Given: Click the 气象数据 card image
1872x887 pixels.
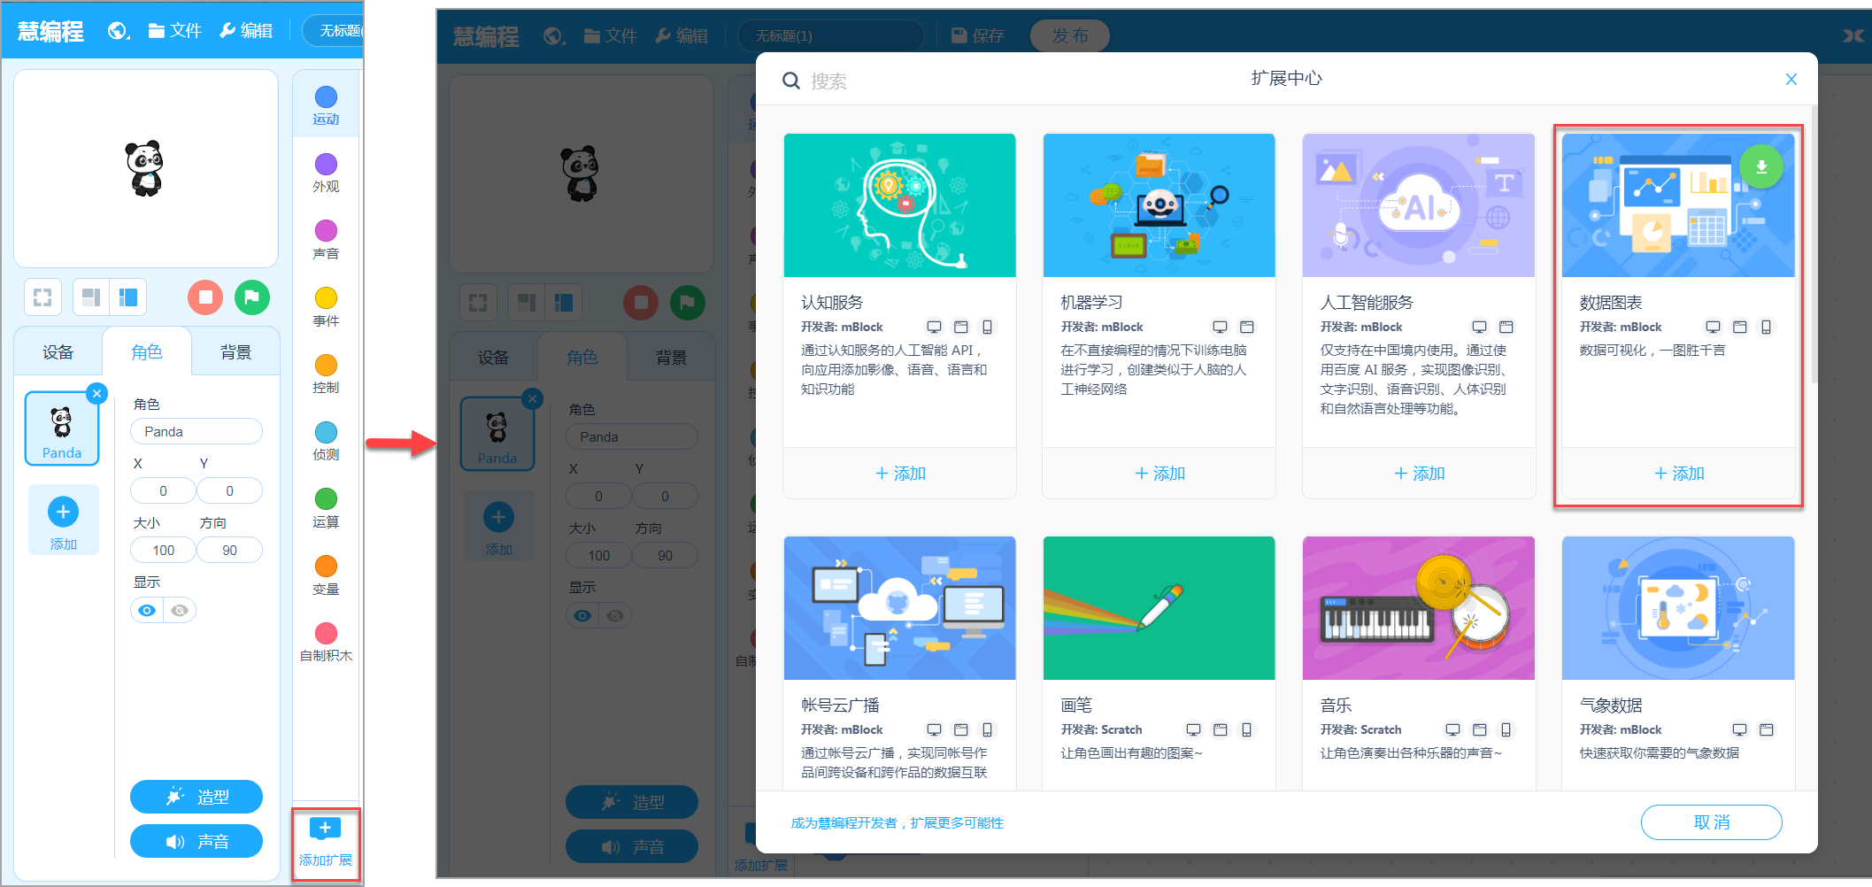Looking at the screenshot, I should coord(1679,608).
